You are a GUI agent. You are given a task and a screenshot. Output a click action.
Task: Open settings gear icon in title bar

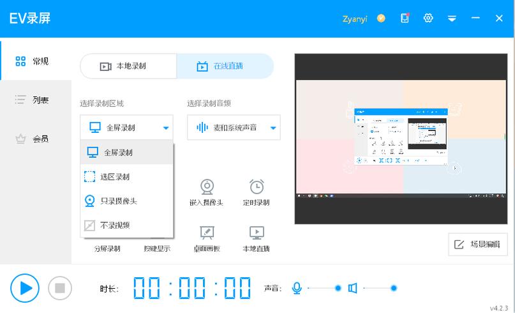point(428,18)
